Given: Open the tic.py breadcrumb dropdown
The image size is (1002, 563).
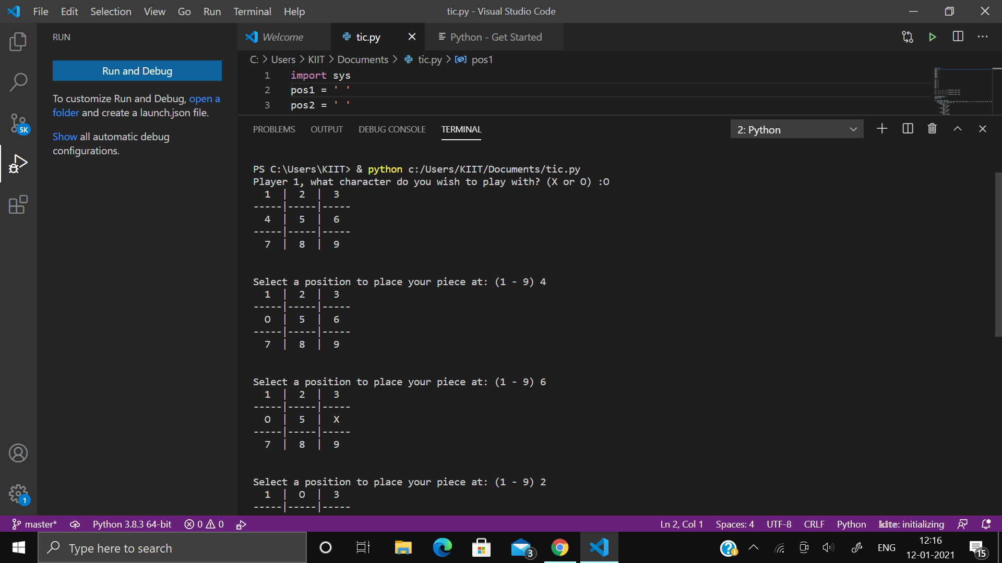Looking at the screenshot, I should [430, 59].
